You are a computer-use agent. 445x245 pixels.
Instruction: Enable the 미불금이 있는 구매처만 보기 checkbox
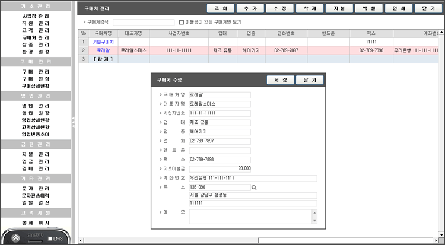click(182, 21)
